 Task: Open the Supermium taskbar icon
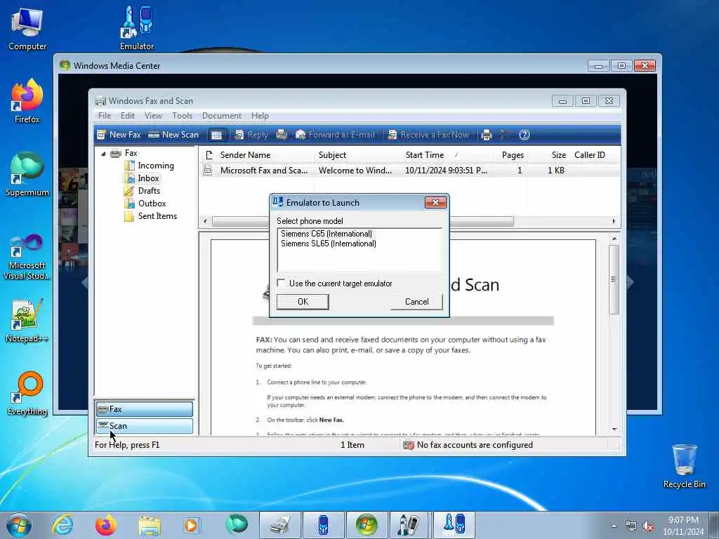coord(237,525)
